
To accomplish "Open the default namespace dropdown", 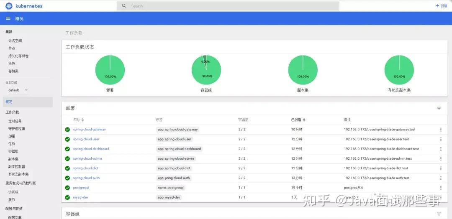I will coord(18,90).
